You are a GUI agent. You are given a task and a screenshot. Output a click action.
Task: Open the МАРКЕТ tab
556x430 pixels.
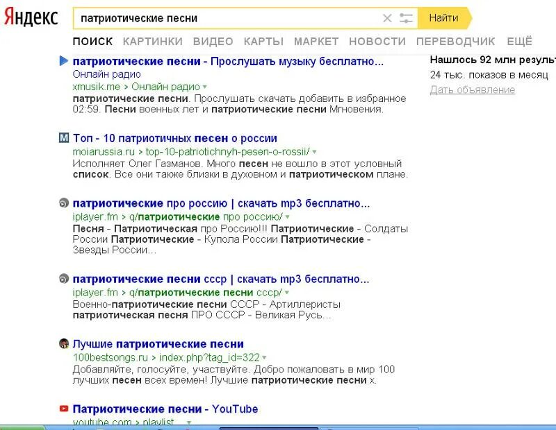(x=316, y=42)
